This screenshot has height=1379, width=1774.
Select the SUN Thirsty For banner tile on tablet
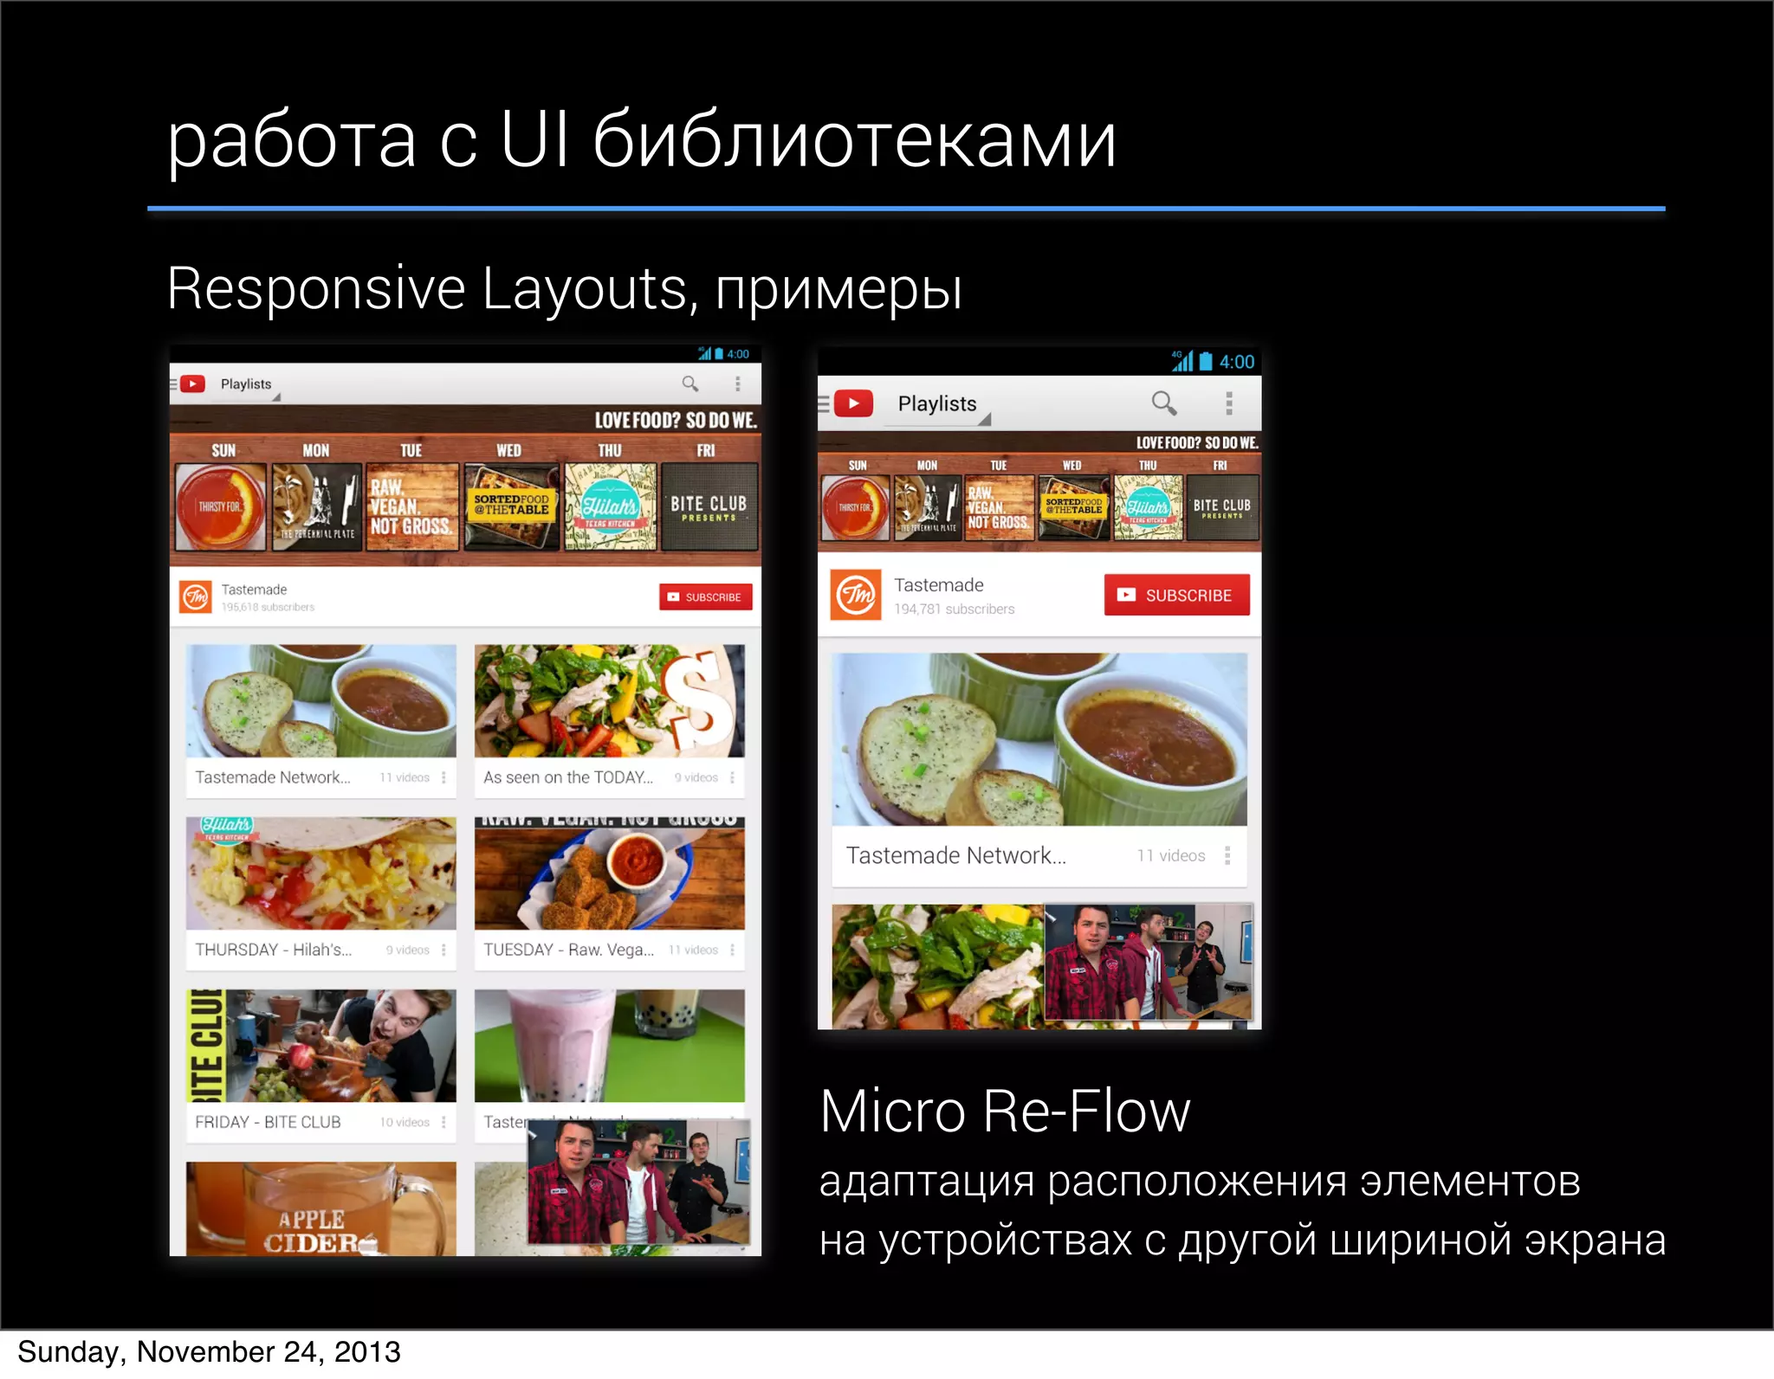(x=221, y=506)
